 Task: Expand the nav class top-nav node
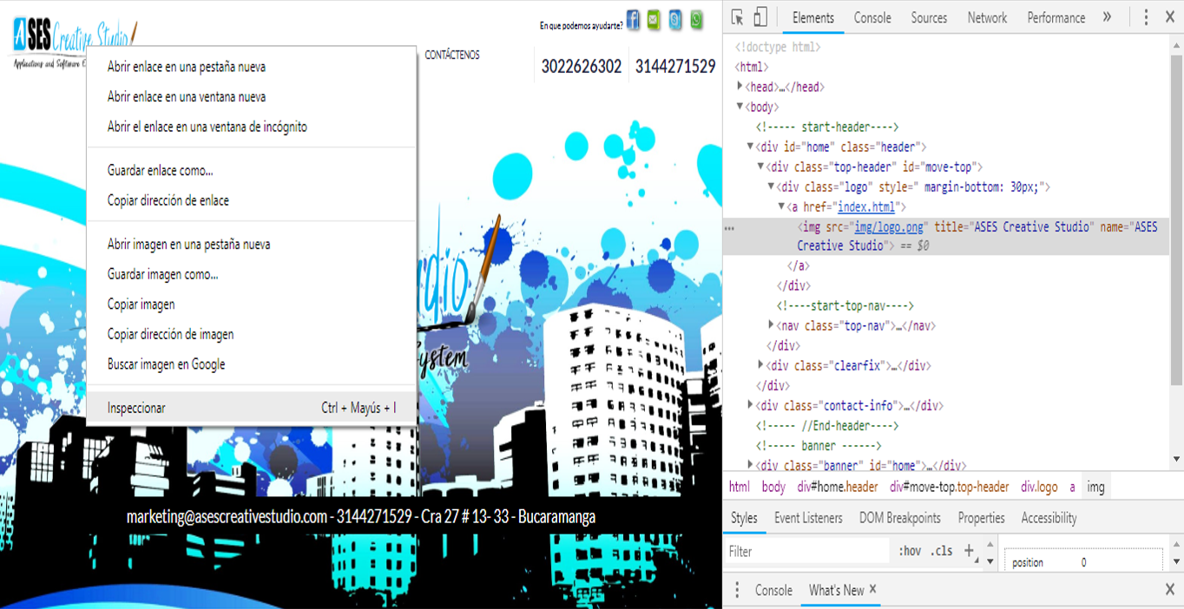[771, 325]
